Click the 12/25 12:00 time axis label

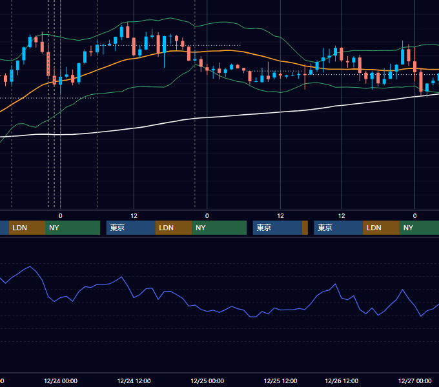point(280,381)
